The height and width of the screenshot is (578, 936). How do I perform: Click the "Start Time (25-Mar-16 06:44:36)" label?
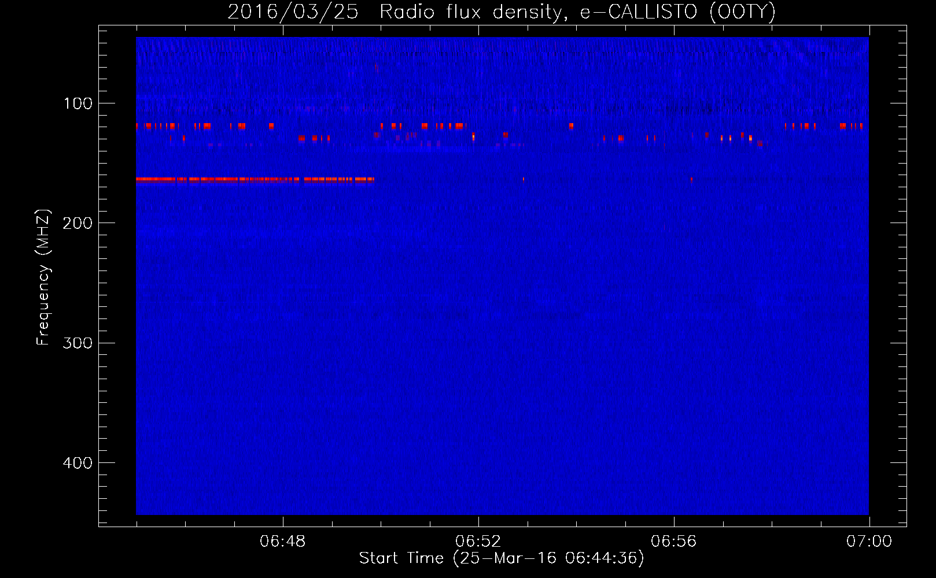[x=502, y=558]
